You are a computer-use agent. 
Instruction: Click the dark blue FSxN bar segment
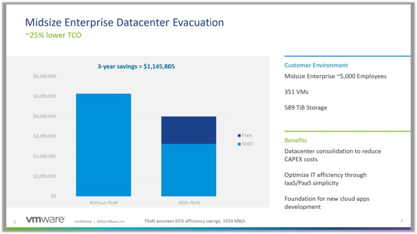[189, 130]
